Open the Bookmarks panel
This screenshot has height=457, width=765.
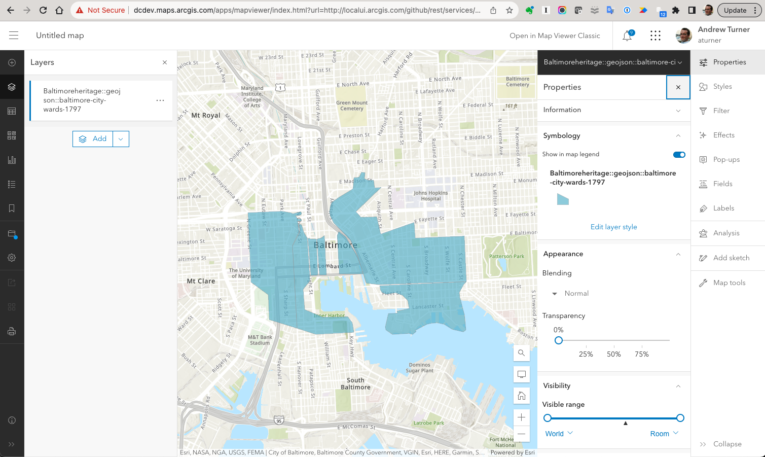point(12,208)
